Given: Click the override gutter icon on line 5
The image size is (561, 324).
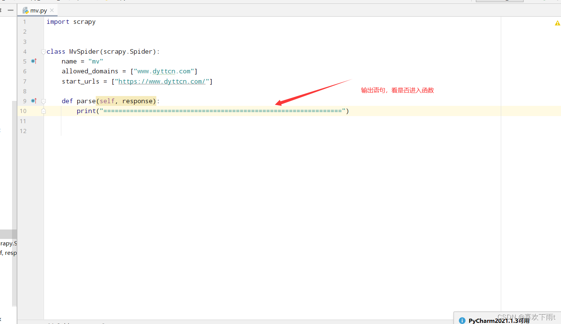Looking at the screenshot, I should (x=34, y=61).
